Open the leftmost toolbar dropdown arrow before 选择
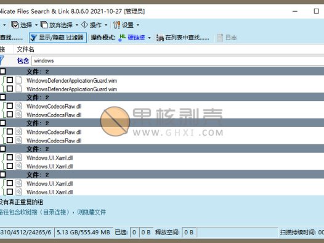Screen dimensions: 324x243 [x=4, y=25]
